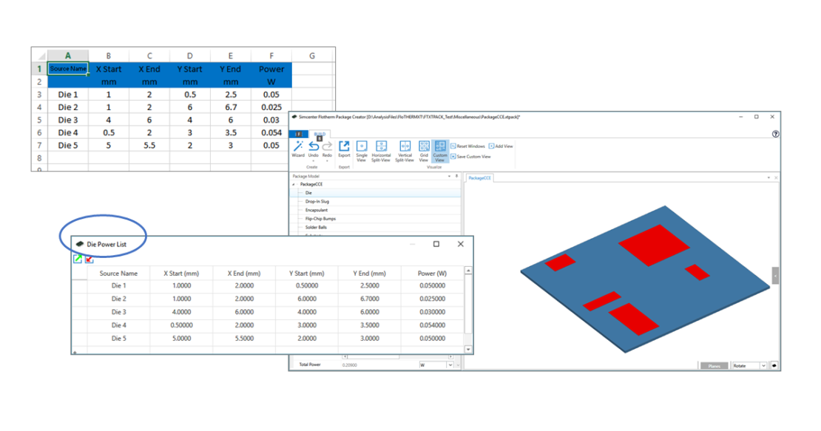
Task: Toggle the Vertical Split-View option
Action: [405, 146]
